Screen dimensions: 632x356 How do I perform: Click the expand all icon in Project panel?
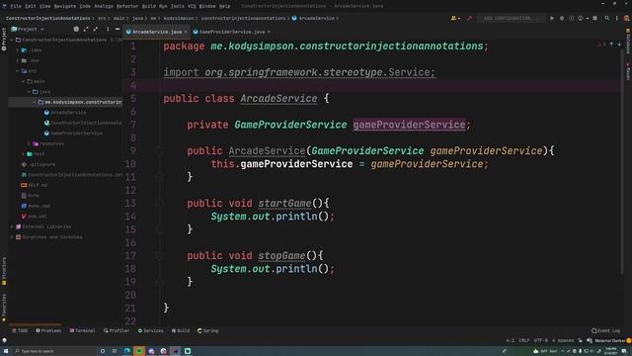click(x=86, y=29)
